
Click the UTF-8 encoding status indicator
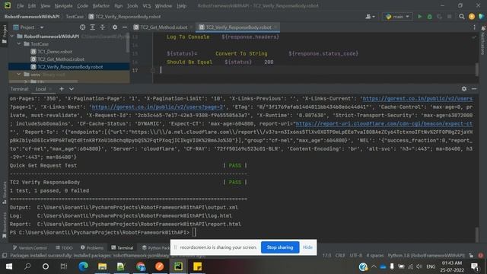pyautogui.click(x=355, y=256)
